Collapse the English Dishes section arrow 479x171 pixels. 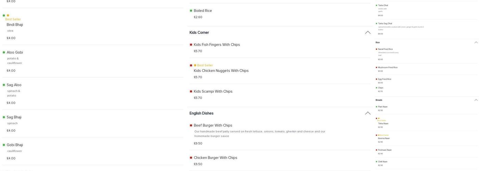pyautogui.click(x=367, y=113)
